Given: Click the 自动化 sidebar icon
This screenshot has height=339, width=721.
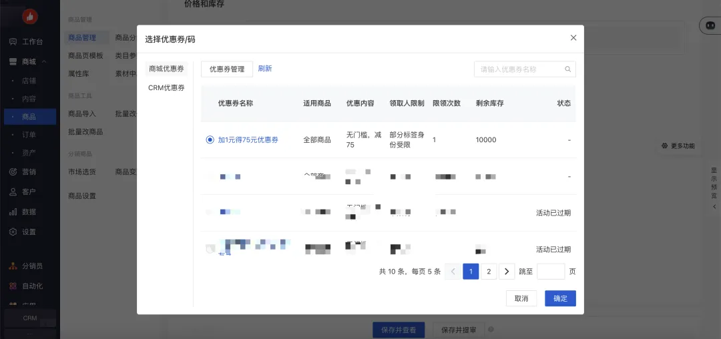Looking at the screenshot, I should pos(13,286).
